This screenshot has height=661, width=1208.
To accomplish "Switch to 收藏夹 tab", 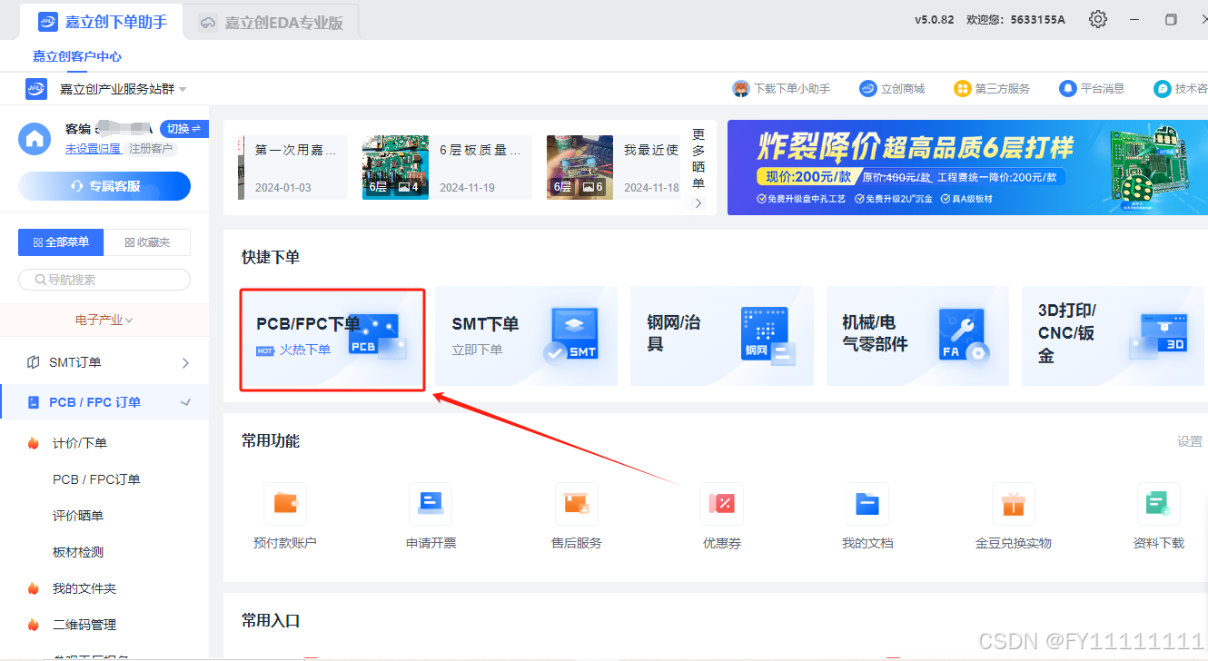I will tap(147, 242).
